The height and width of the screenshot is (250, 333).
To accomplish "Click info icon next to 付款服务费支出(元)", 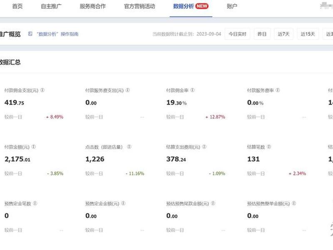I will click(128, 90).
